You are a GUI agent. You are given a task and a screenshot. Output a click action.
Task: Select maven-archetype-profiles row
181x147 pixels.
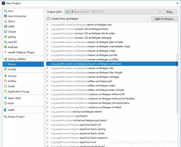pyautogui.click(x=112, y=60)
